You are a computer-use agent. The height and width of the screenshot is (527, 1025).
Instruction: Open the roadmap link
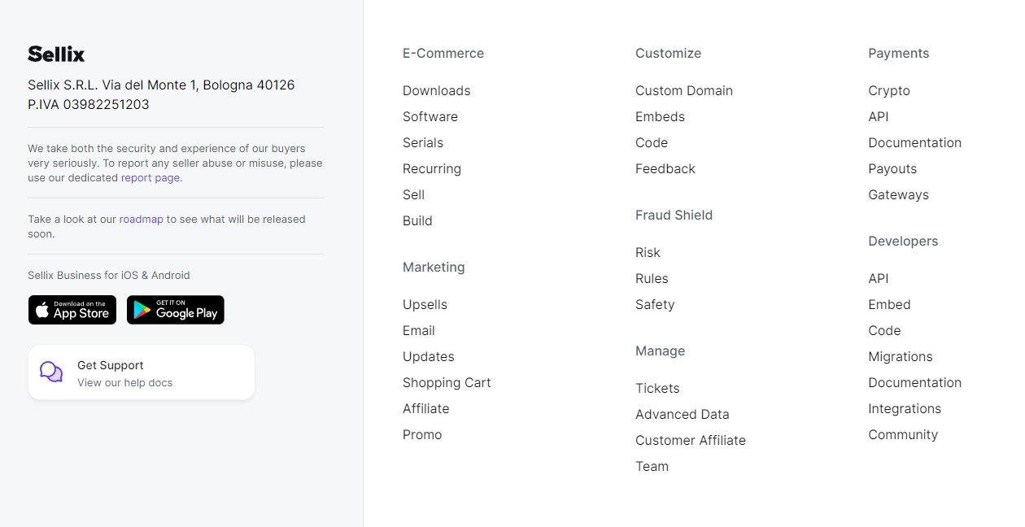142,219
